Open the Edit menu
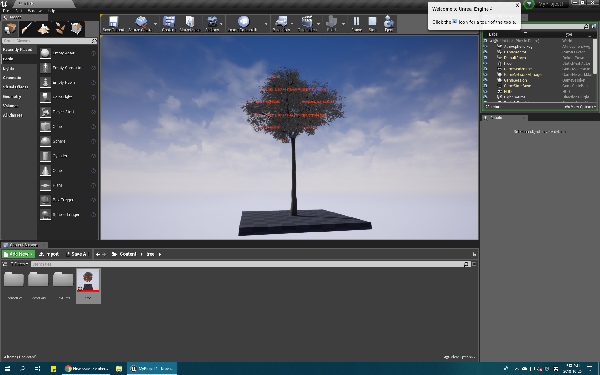This screenshot has width=600, height=375. click(18, 11)
